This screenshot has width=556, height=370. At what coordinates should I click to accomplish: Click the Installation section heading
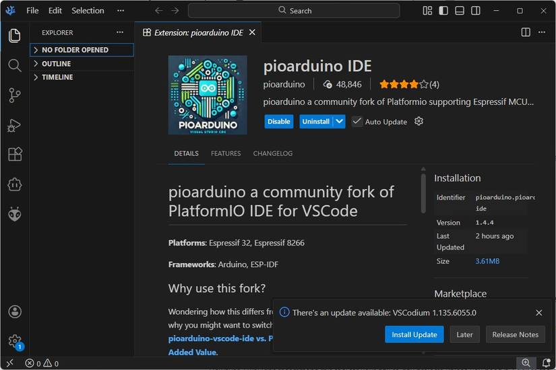pos(458,178)
